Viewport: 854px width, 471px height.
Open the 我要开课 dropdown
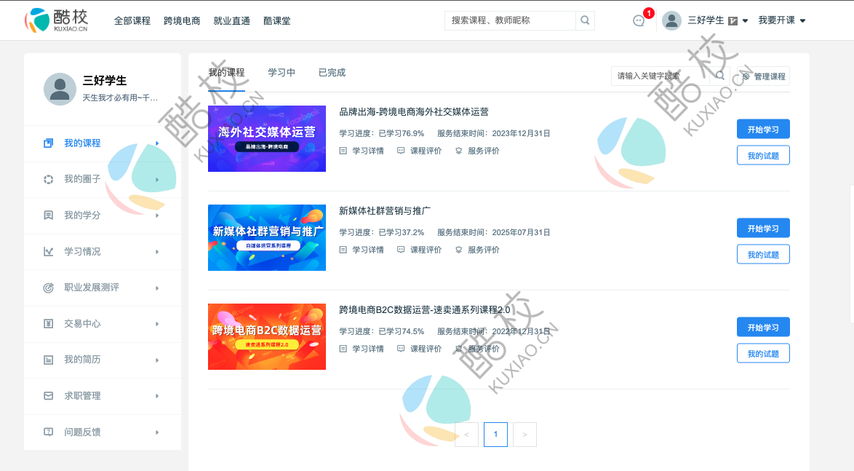click(782, 20)
